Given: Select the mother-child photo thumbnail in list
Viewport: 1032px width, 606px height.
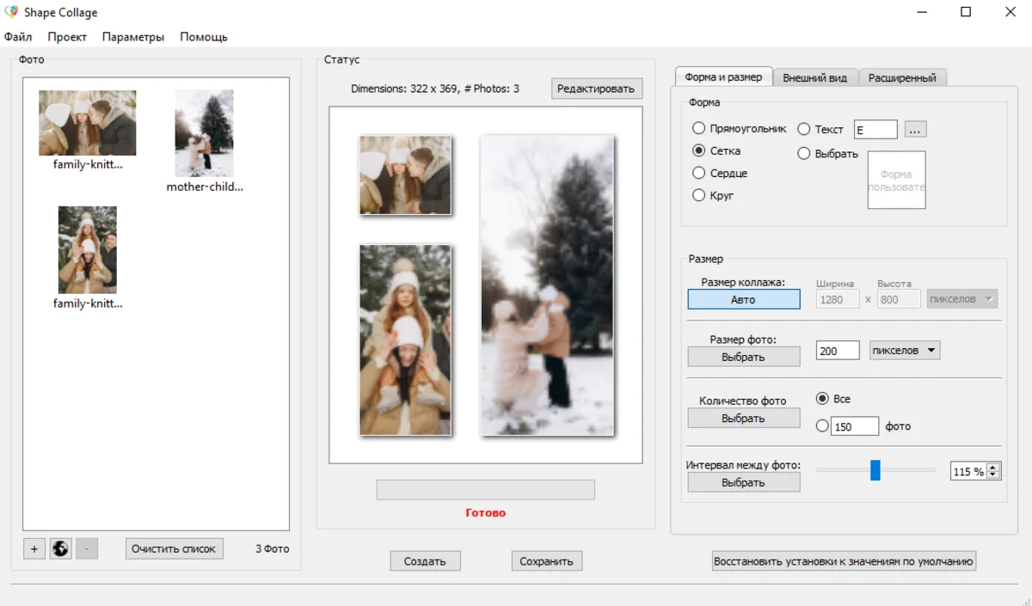Looking at the screenshot, I should point(204,133).
